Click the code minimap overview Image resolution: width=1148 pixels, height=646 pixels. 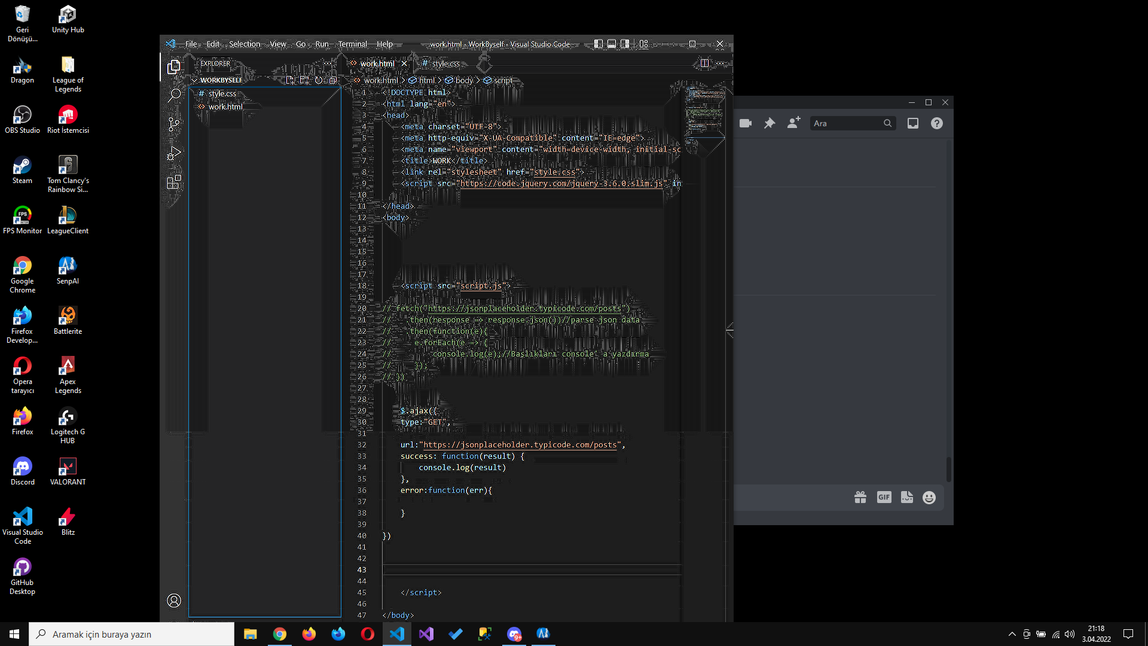pyautogui.click(x=704, y=114)
